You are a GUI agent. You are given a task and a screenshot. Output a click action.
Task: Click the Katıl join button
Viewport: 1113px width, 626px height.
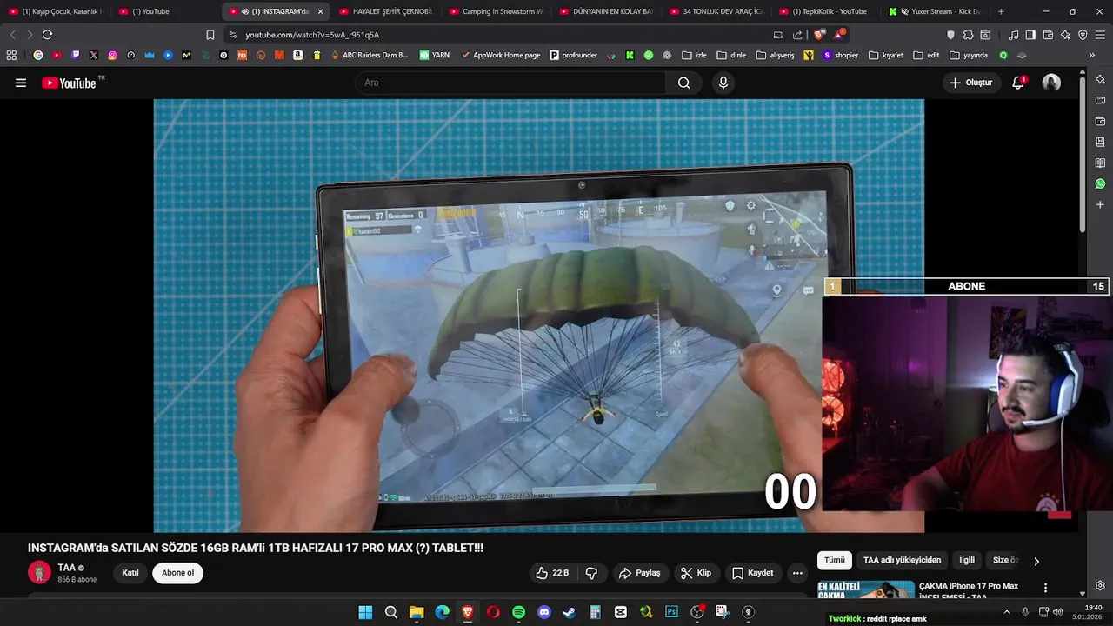130,573
